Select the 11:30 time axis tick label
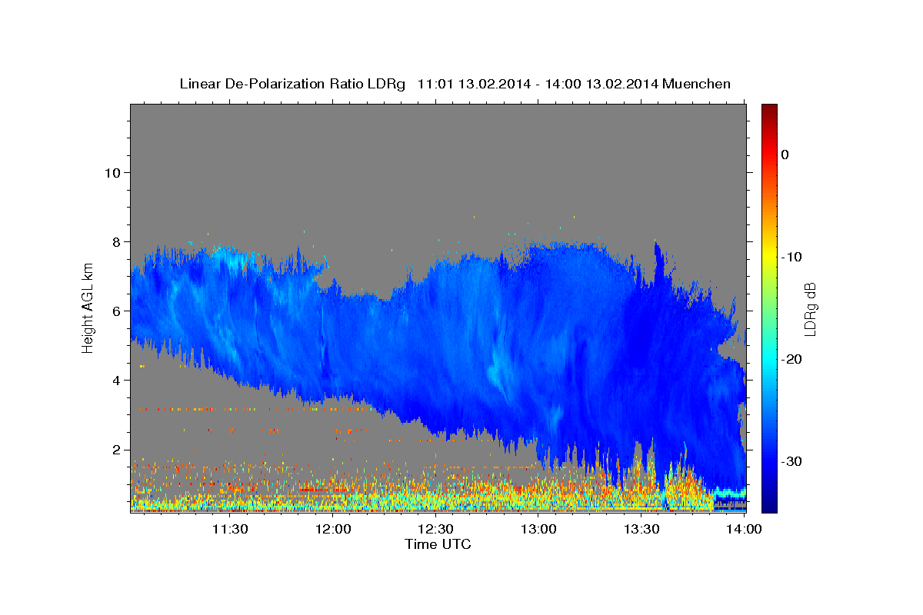 (230, 529)
